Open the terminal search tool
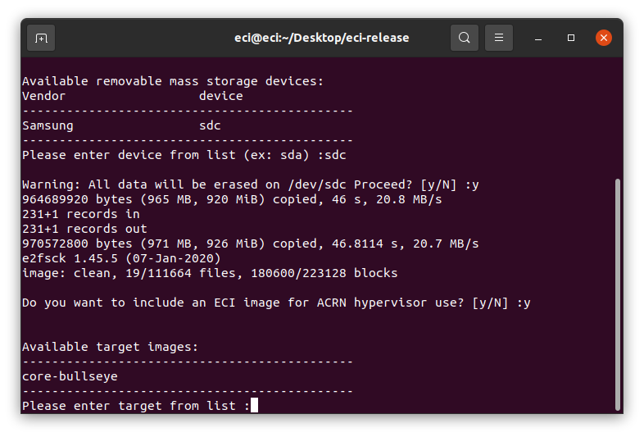 point(464,38)
